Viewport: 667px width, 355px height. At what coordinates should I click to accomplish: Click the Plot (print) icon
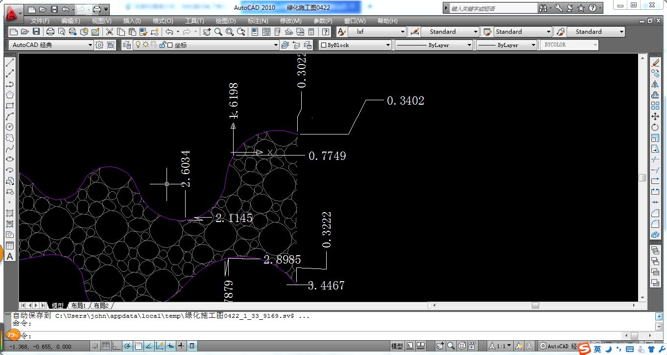[50, 32]
